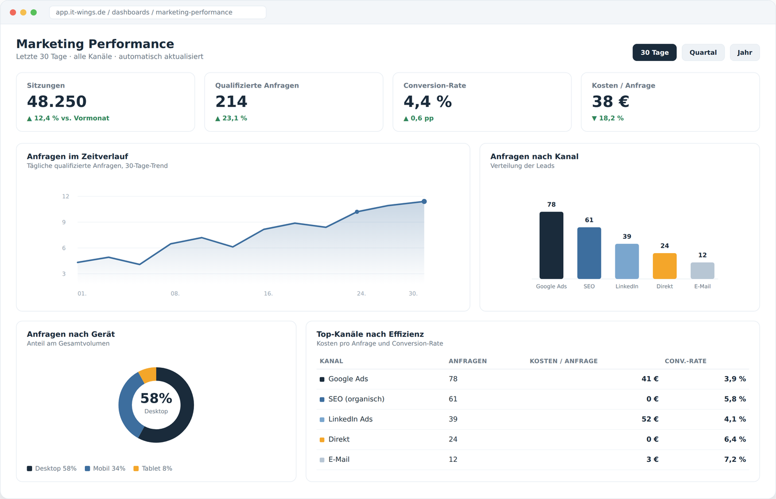Select the Google Ads table row name
Image resolution: width=776 pixels, height=499 pixels.
point(348,379)
